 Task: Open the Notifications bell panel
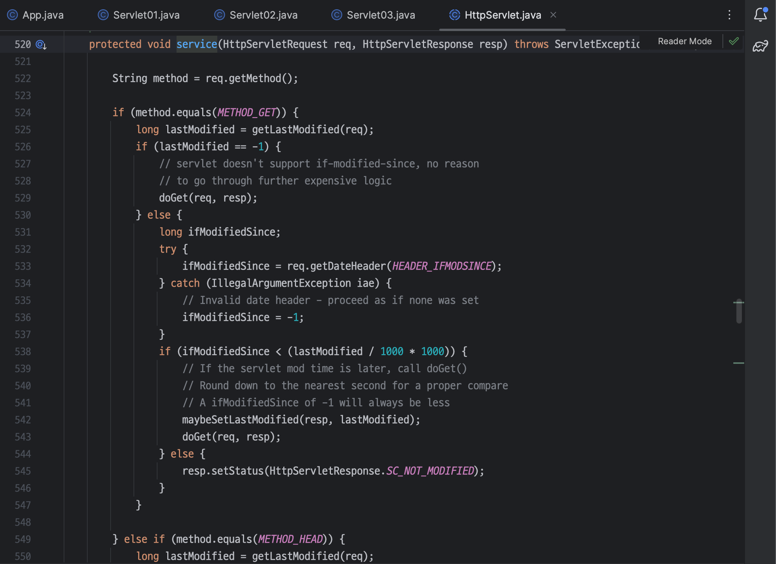[760, 15]
